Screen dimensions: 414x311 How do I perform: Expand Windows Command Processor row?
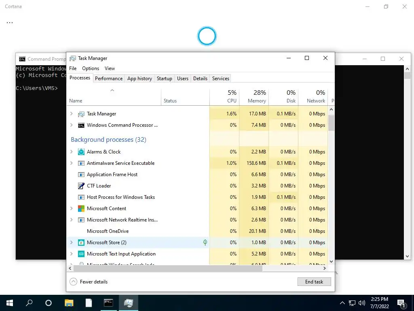click(71, 125)
